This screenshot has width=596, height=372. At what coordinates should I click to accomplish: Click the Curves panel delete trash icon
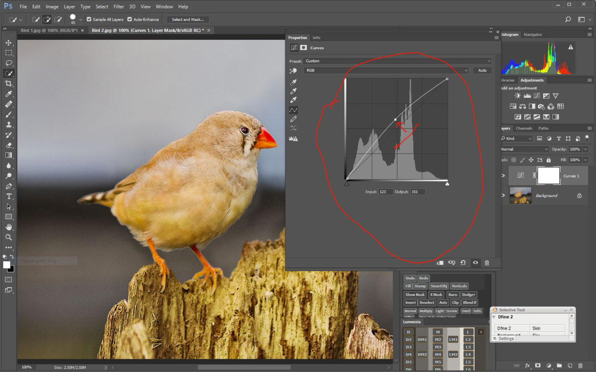tap(487, 263)
